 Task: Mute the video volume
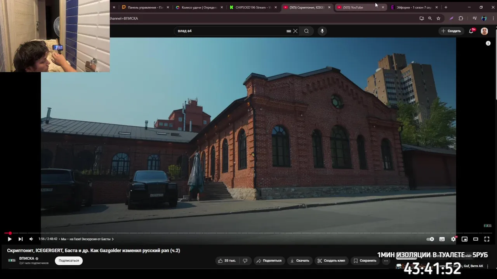[31, 239]
